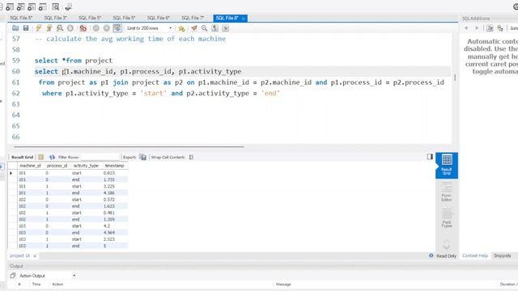This screenshot has height=291, width=518.
Task: Expand more result panel options down chevron
Action: [447, 247]
